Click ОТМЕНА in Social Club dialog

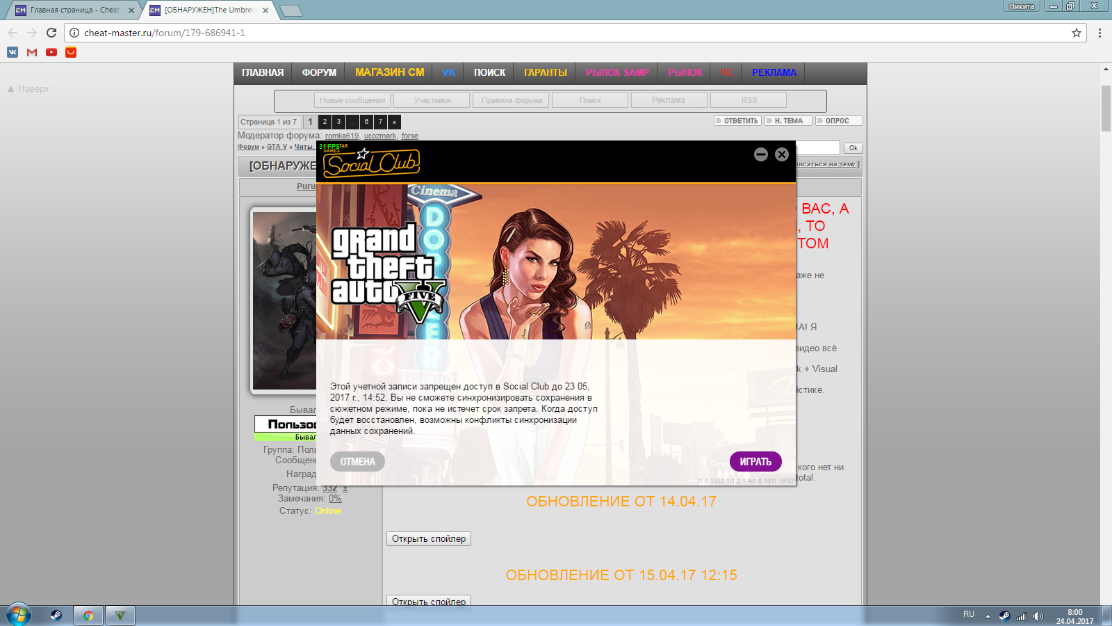coord(357,462)
